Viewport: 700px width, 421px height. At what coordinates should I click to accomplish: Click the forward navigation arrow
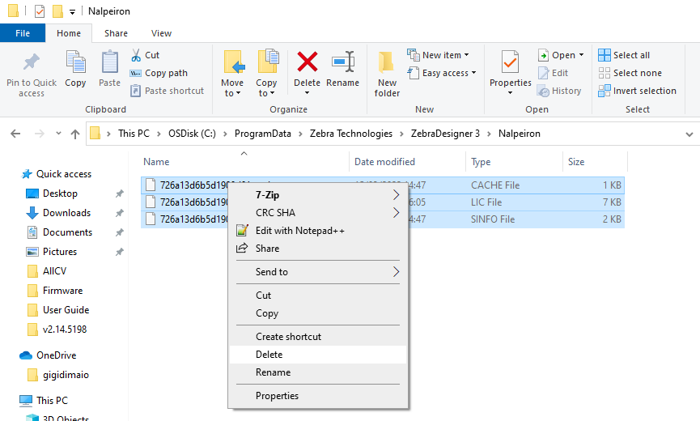pyautogui.click(x=40, y=134)
